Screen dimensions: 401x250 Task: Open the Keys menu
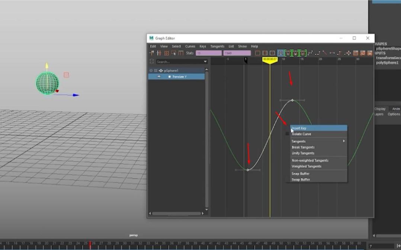click(x=203, y=46)
